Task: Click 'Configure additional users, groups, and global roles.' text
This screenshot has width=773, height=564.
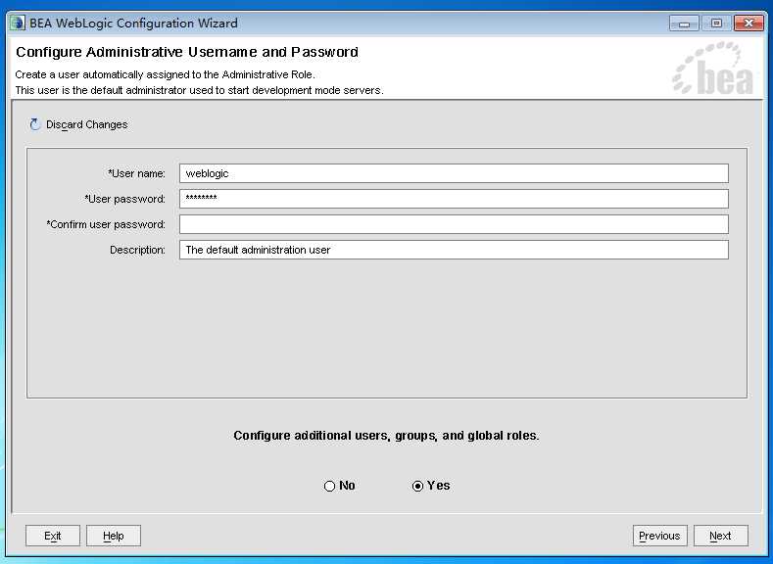Action: pos(386,436)
